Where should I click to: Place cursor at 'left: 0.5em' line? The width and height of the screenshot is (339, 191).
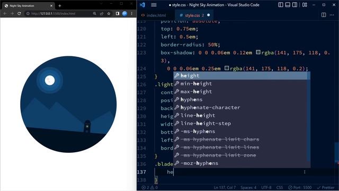(x=180, y=37)
